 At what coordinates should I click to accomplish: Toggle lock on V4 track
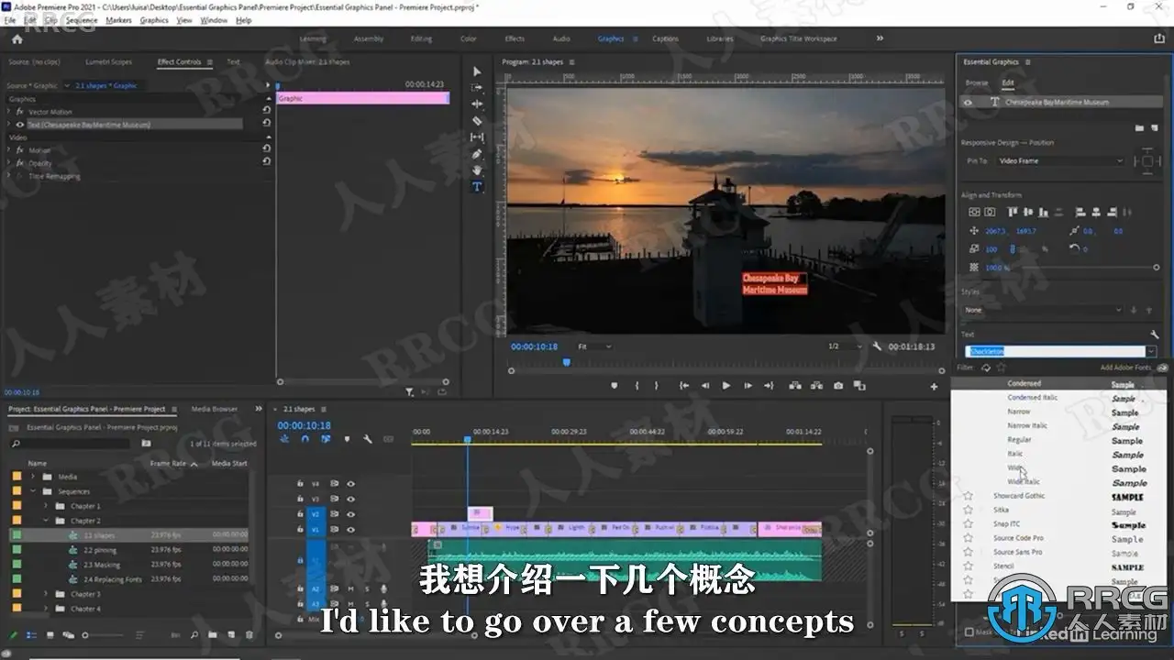pyautogui.click(x=300, y=484)
